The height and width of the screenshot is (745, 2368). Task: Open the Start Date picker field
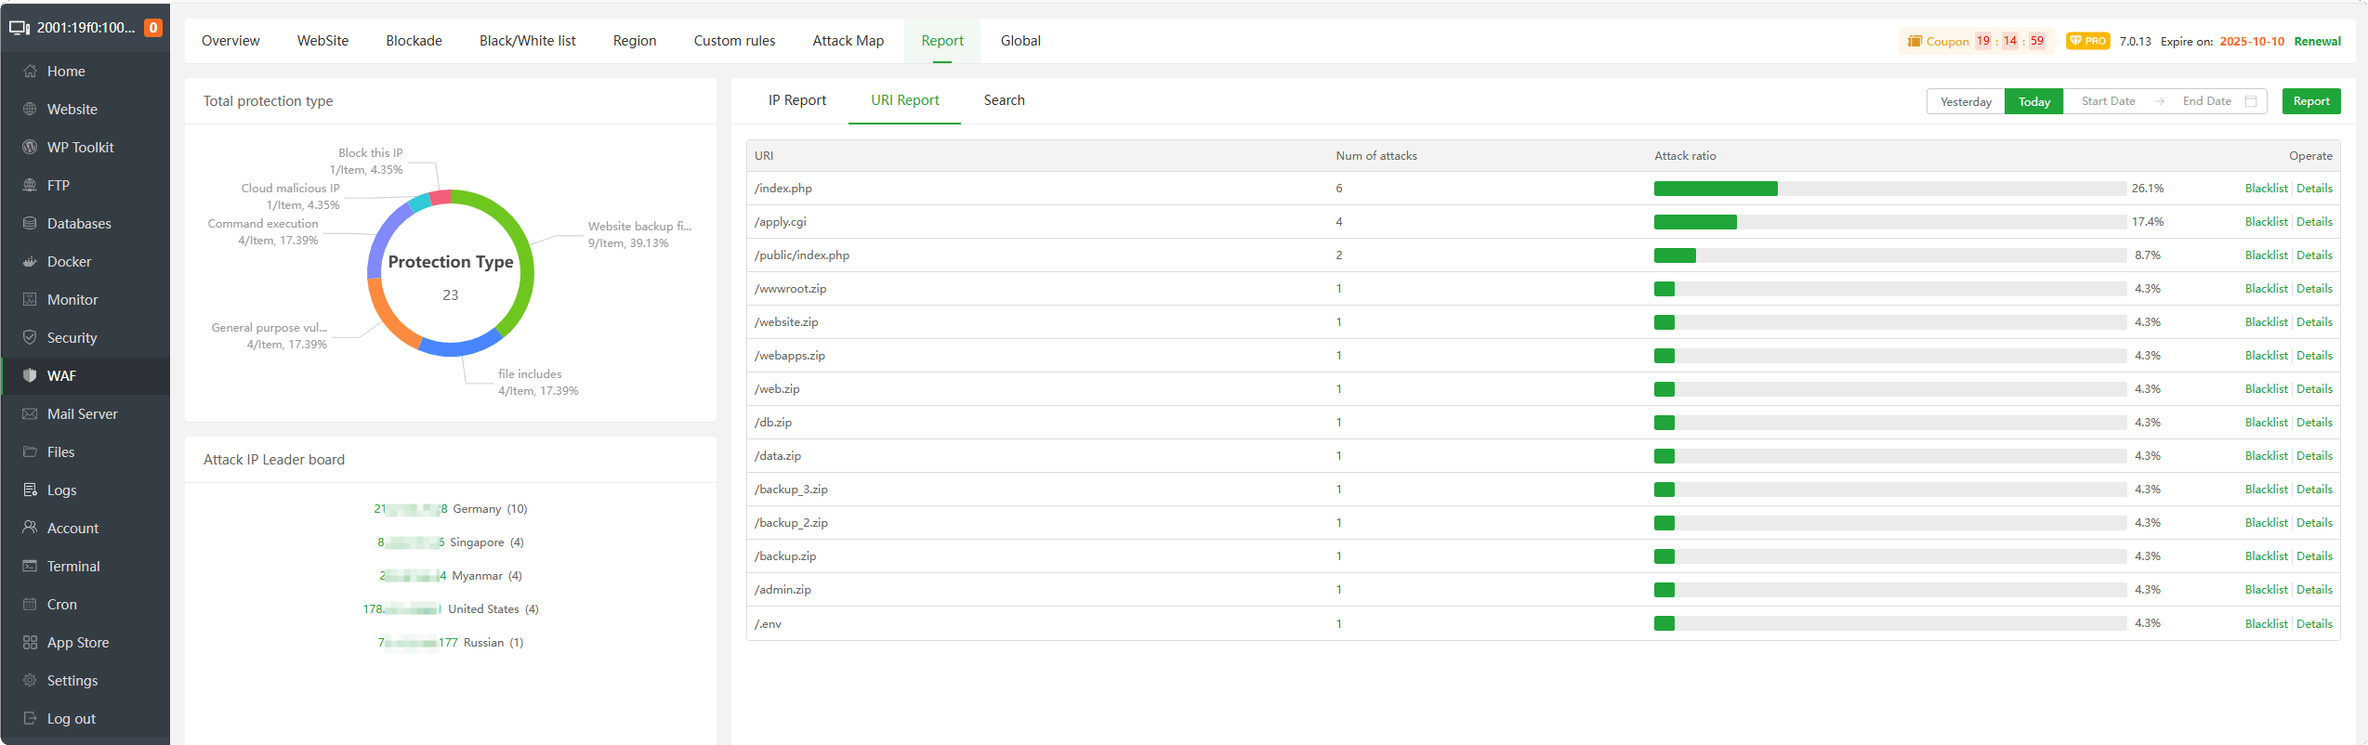coord(2108,101)
